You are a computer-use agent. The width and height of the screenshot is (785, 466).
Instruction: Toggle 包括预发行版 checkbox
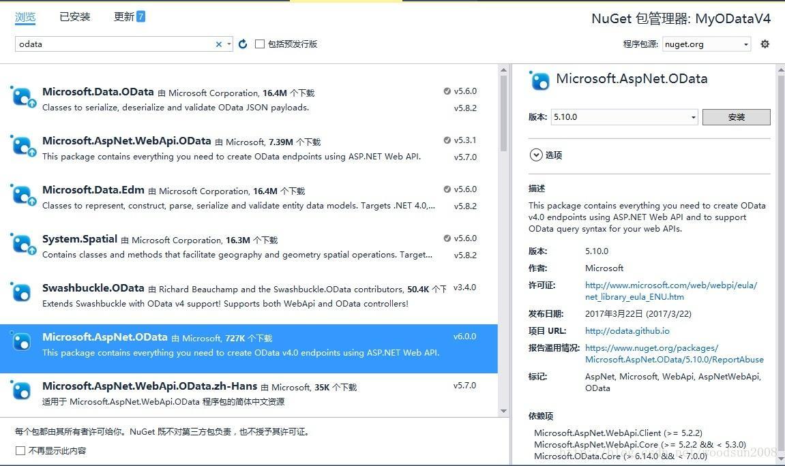point(259,44)
